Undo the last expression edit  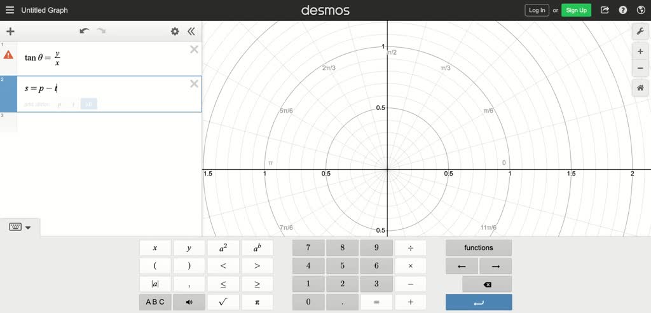[x=84, y=31]
